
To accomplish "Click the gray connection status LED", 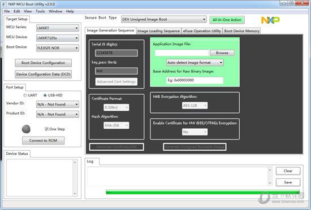I will pyautogui.click(x=26, y=129).
